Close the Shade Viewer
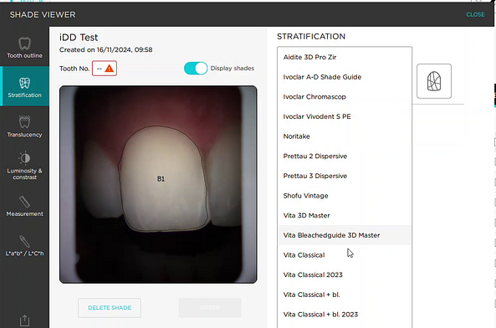Screen dimensions: 496x328 475,14
